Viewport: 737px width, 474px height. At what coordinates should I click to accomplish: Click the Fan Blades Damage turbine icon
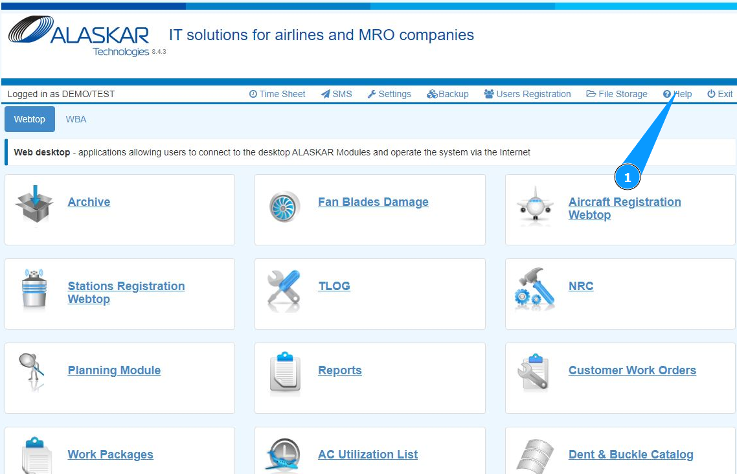[x=284, y=207]
